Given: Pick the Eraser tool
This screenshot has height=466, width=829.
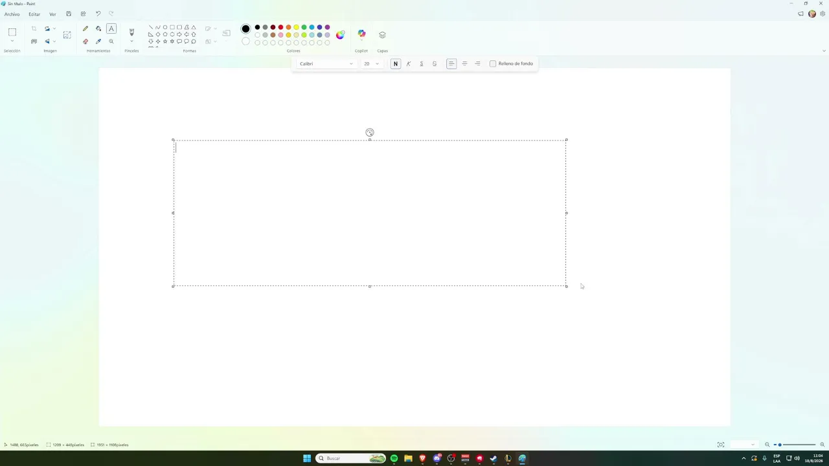Looking at the screenshot, I should pyautogui.click(x=85, y=41).
